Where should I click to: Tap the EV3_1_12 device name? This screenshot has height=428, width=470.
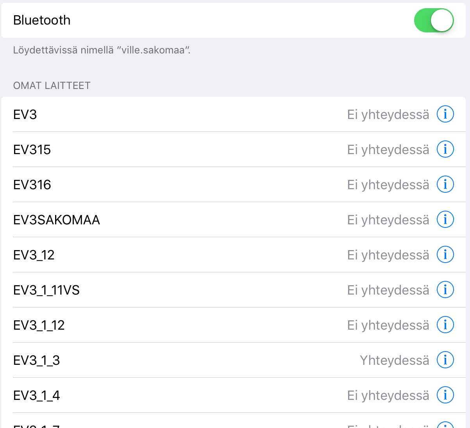tap(39, 325)
